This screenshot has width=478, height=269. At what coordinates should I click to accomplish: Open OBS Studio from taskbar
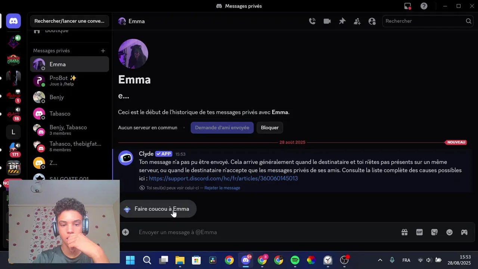pyautogui.click(x=344, y=260)
